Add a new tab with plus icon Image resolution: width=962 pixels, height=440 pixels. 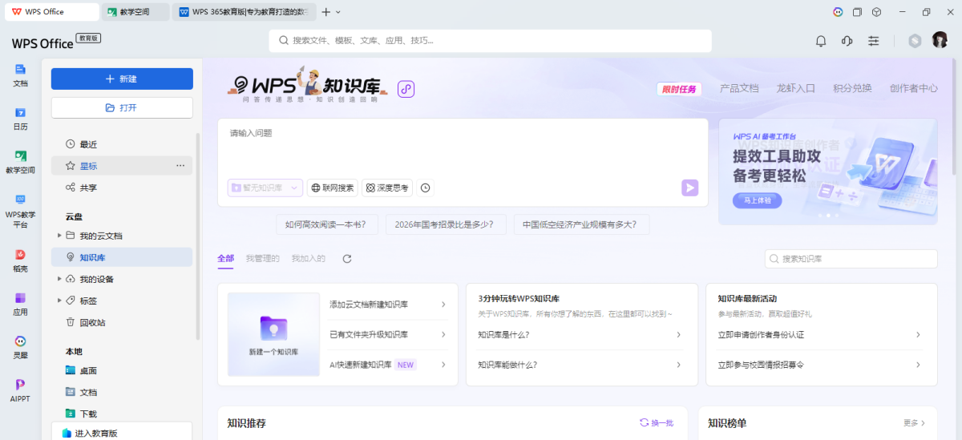pyautogui.click(x=325, y=12)
